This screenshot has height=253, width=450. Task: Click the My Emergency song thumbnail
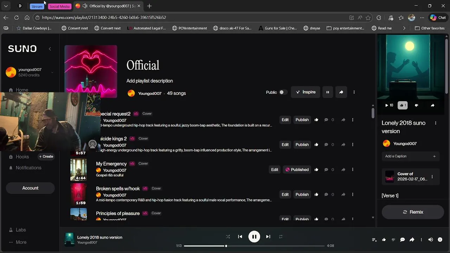(x=78, y=170)
